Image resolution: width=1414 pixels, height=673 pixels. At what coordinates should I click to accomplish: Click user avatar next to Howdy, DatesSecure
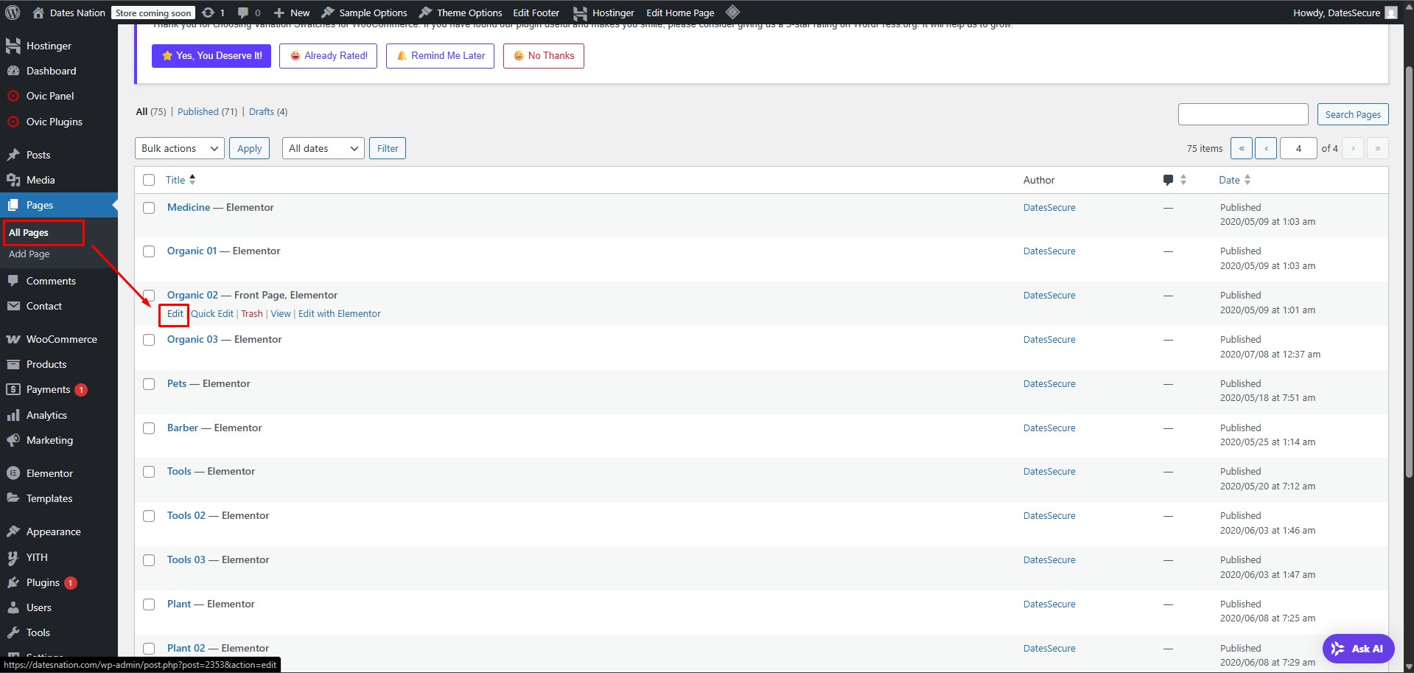[x=1391, y=13]
